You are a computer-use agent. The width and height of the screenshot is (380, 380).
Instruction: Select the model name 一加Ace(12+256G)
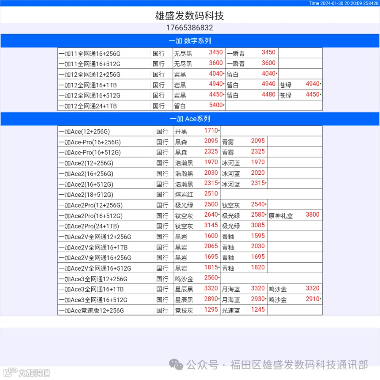[84, 132]
